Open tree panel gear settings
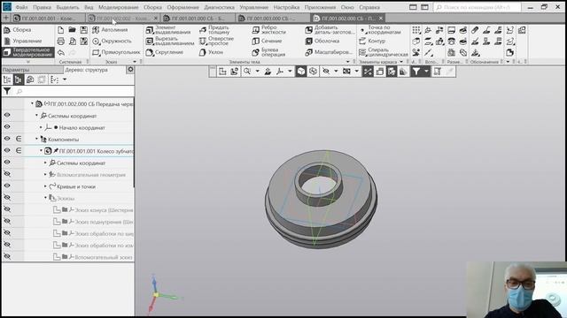 click(130, 70)
